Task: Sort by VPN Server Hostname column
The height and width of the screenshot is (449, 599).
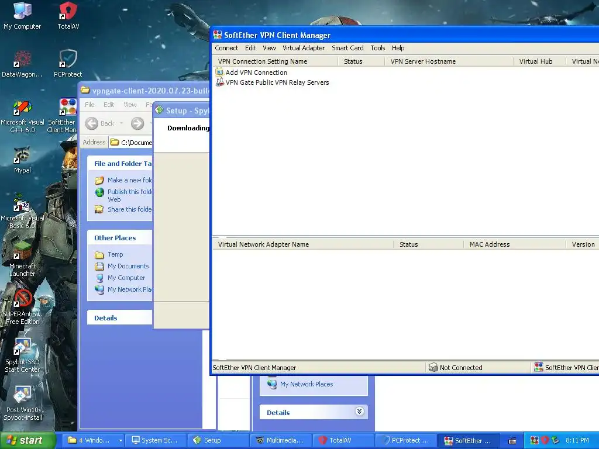Action: click(x=449, y=61)
